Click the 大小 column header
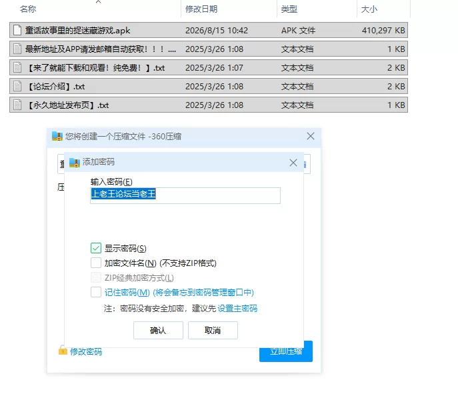Viewport: 458px width, 416px height. point(369,9)
